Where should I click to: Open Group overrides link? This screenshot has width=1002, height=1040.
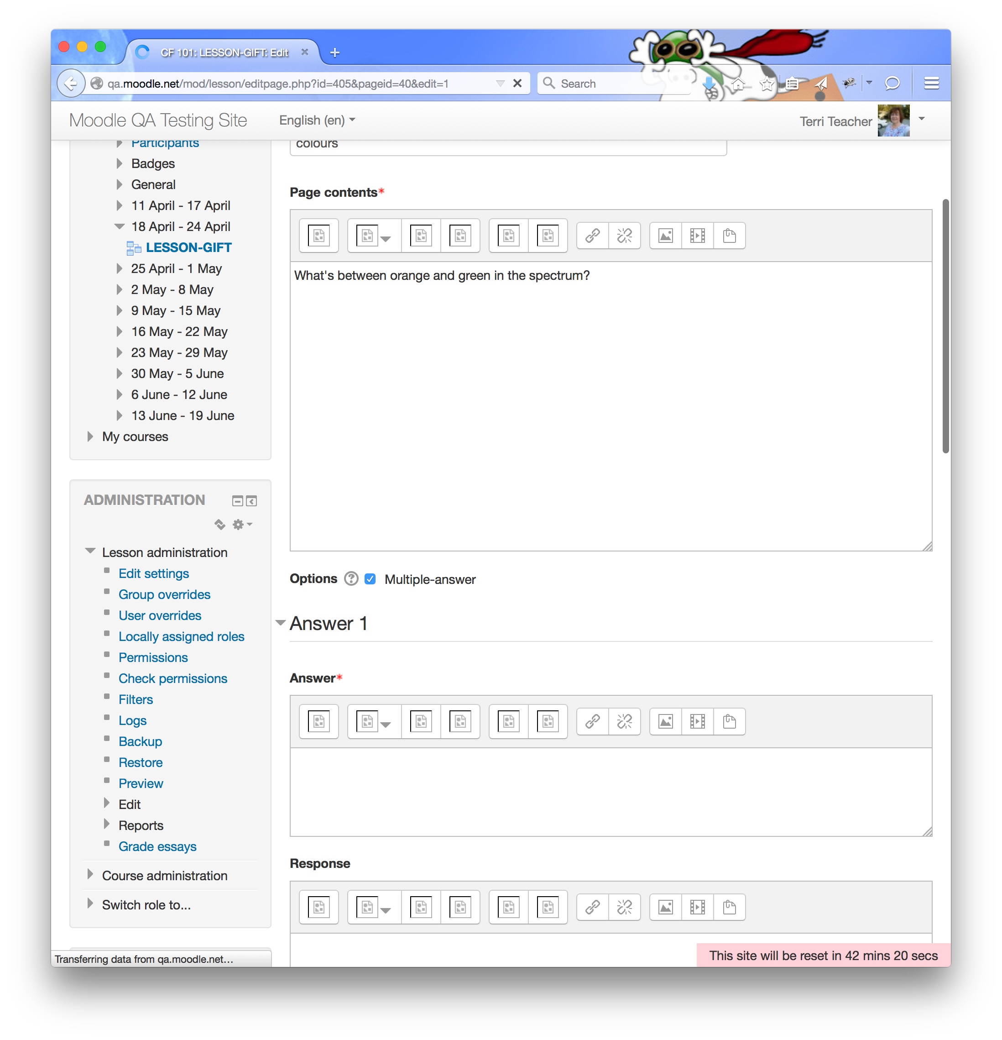[164, 594]
